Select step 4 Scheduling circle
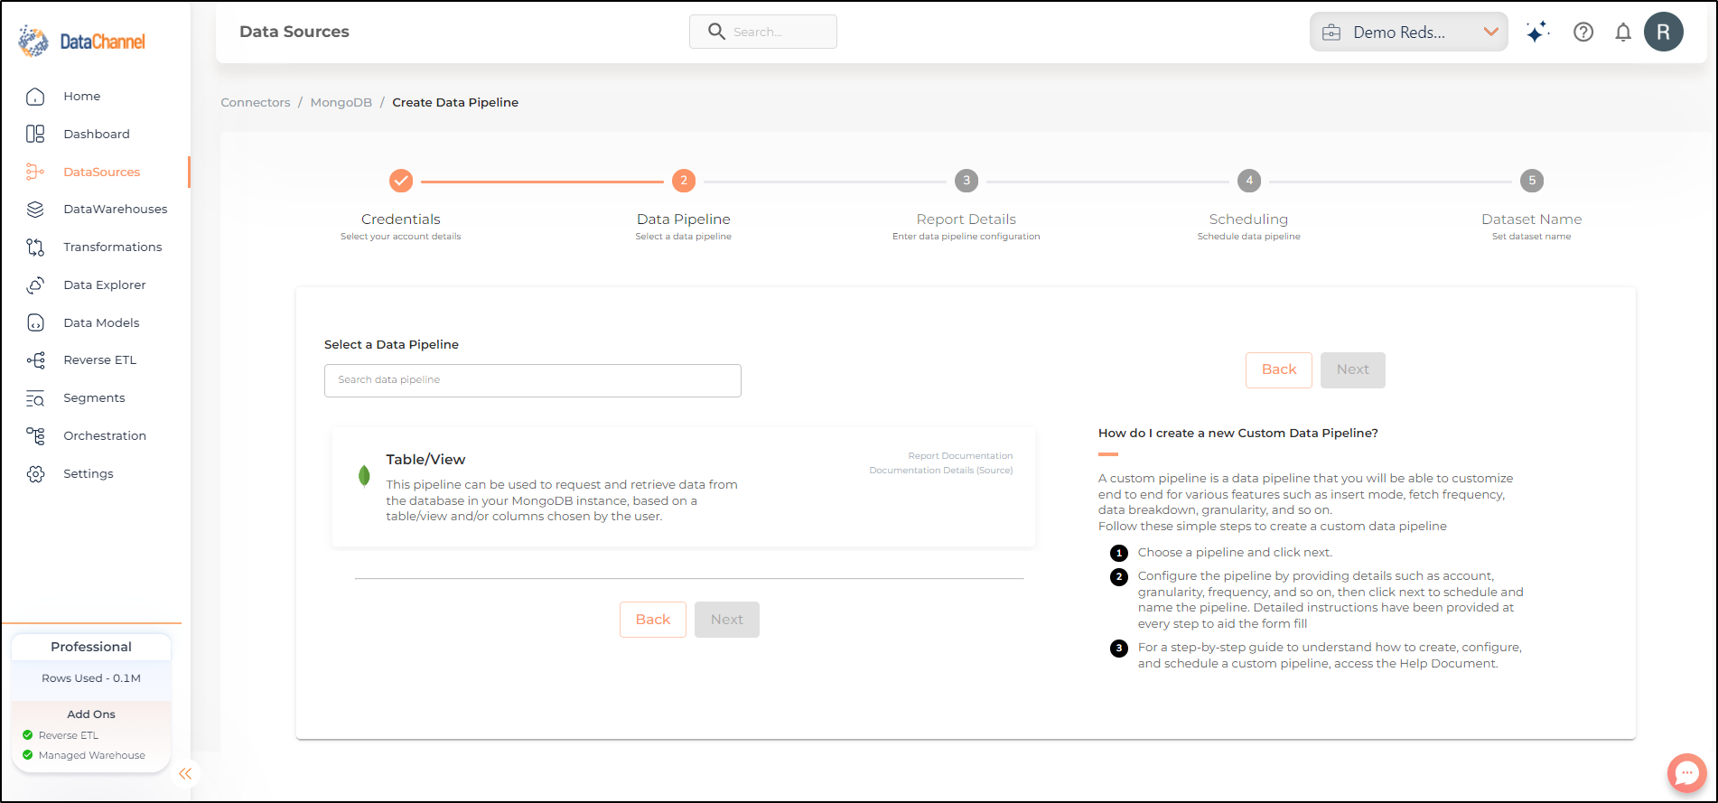 pyautogui.click(x=1249, y=181)
